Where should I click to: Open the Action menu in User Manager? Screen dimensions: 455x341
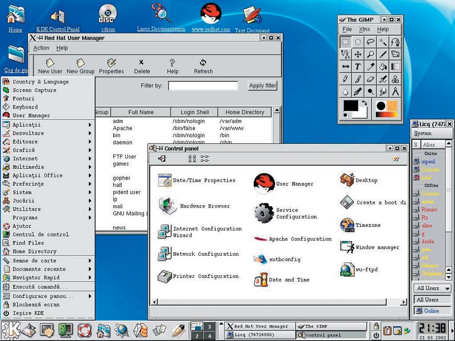41,48
